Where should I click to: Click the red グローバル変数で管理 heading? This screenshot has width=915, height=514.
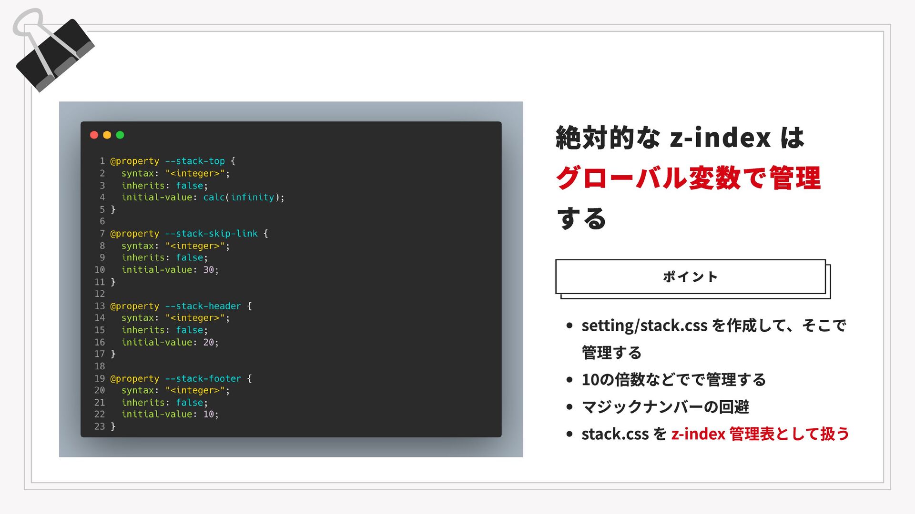click(x=688, y=178)
